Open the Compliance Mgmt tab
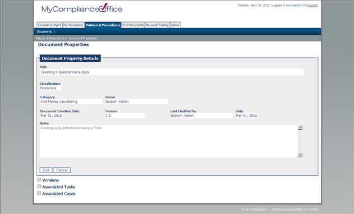Screen dimensions: 354x214 click(x=49, y=25)
